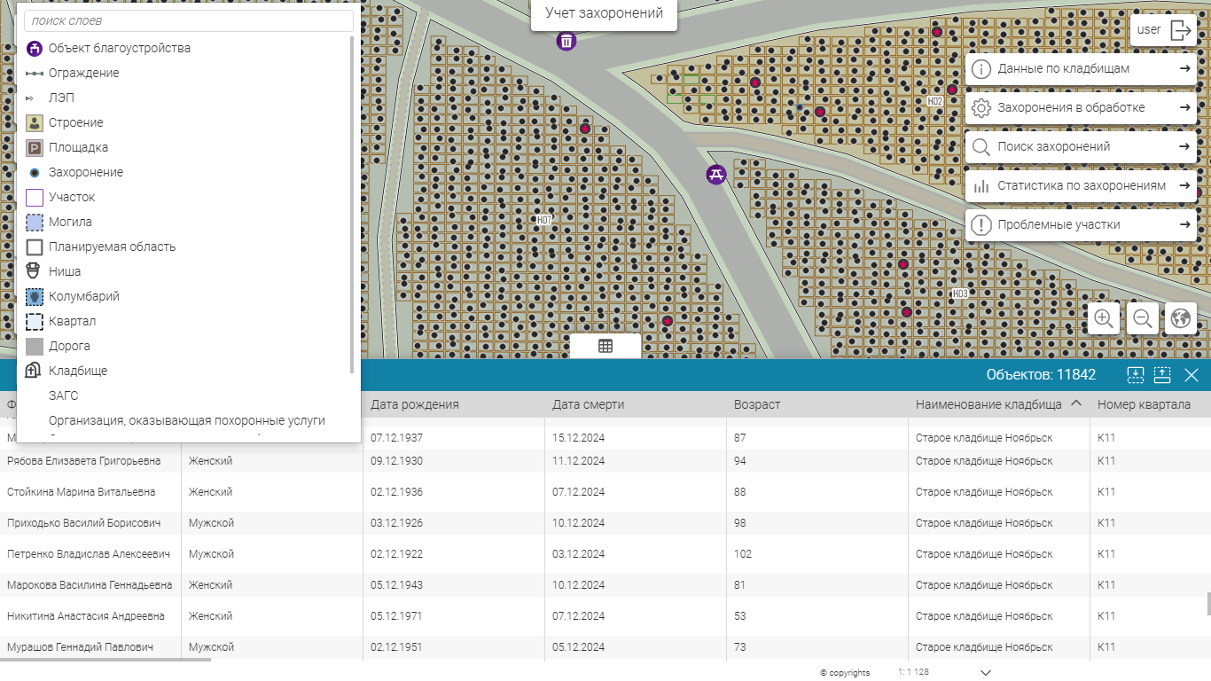
Task: Click the purple trash bin marker on map
Action: tap(566, 41)
